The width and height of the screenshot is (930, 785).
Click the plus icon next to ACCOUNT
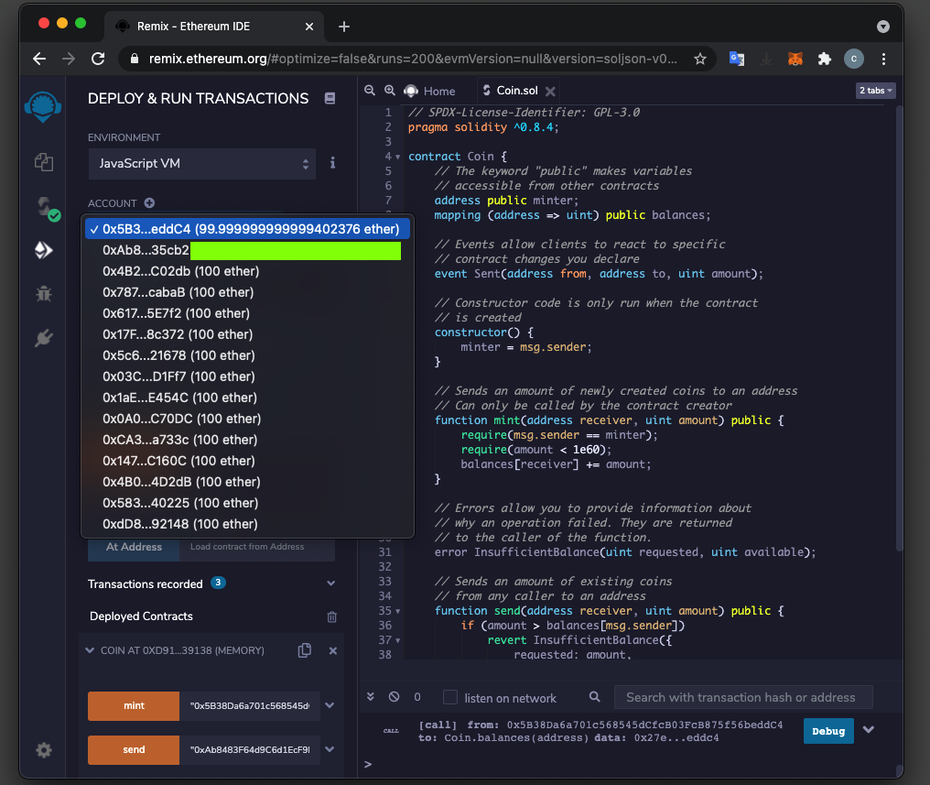click(x=149, y=203)
